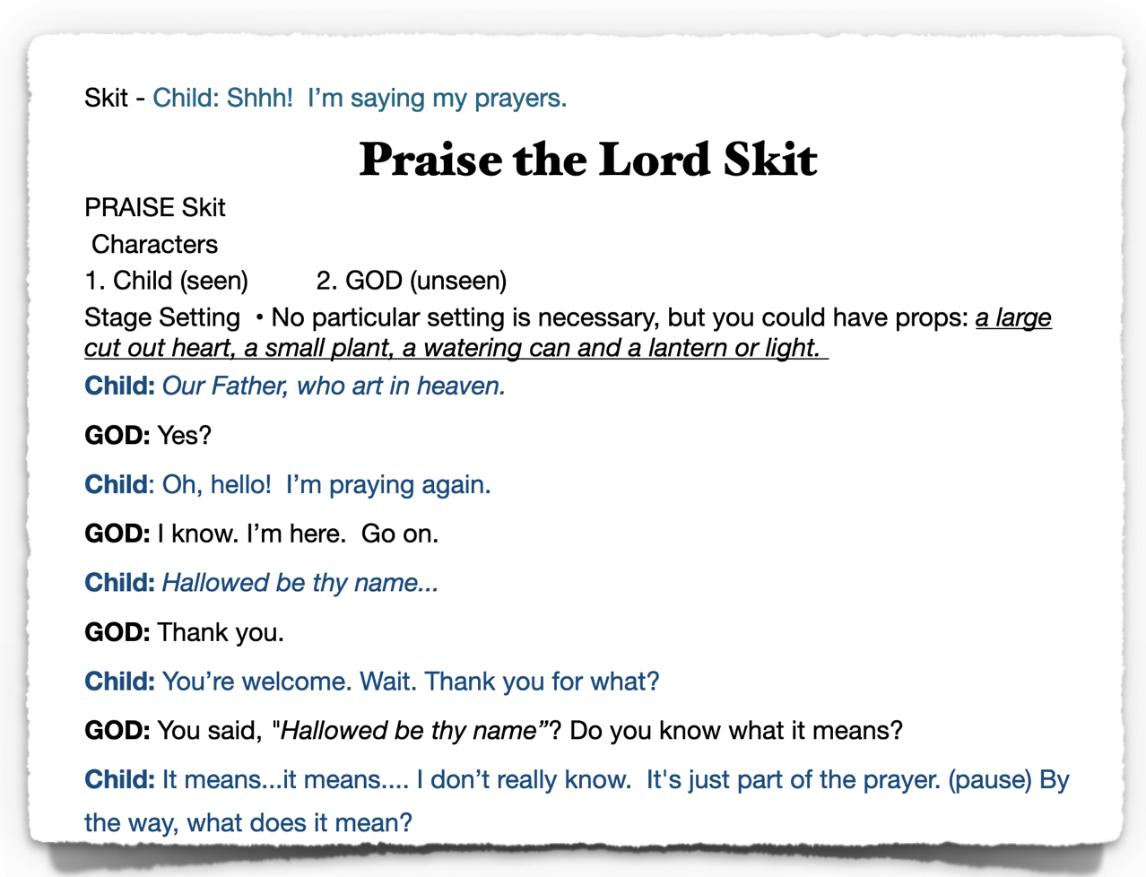Click the line 'I know. I'm here. Go on.'
The image size is (1146, 877).
[x=298, y=534]
